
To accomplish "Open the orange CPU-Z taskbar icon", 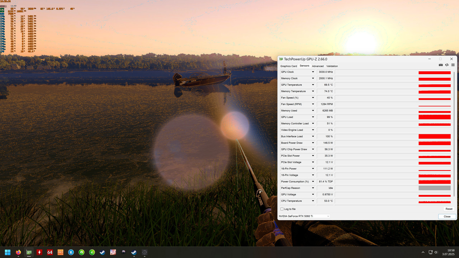I will click(x=60, y=252).
